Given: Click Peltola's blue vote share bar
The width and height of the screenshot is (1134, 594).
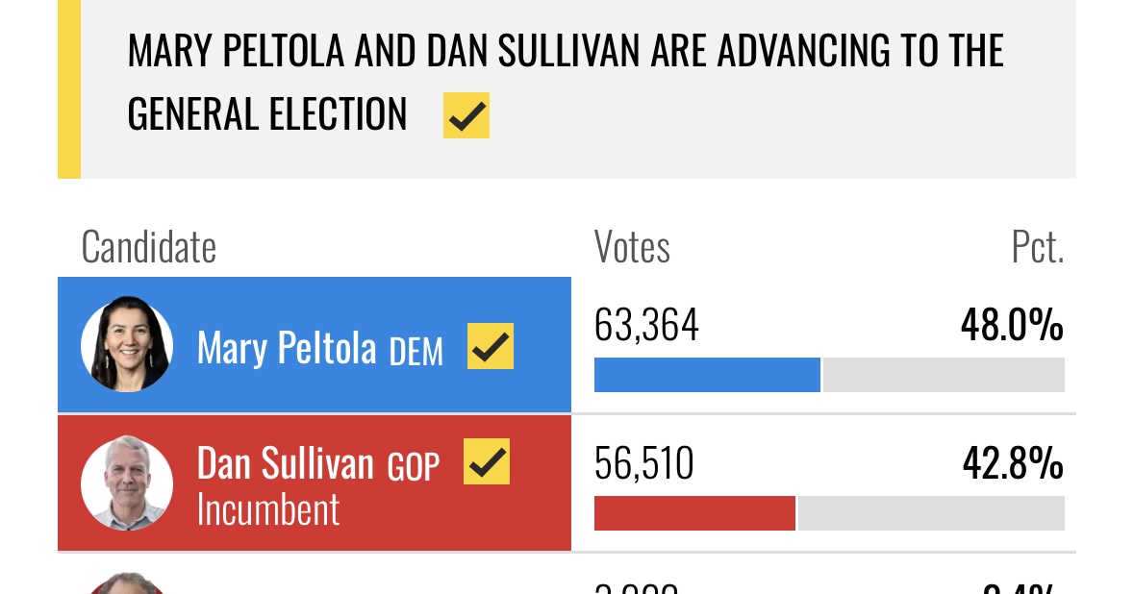Looking at the screenshot, I should (707, 375).
